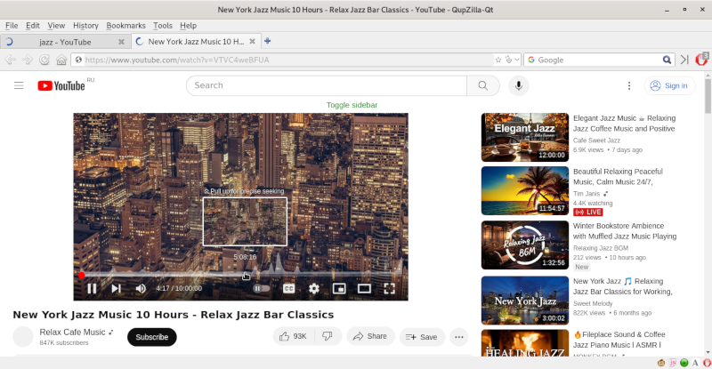Pause the video with the pause button
The width and height of the screenshot is (712, 369).
pos(92,288)
